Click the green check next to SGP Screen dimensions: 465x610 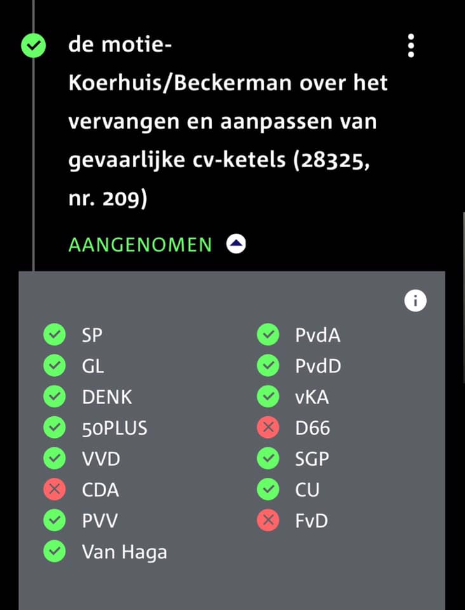tap(268, 459)
